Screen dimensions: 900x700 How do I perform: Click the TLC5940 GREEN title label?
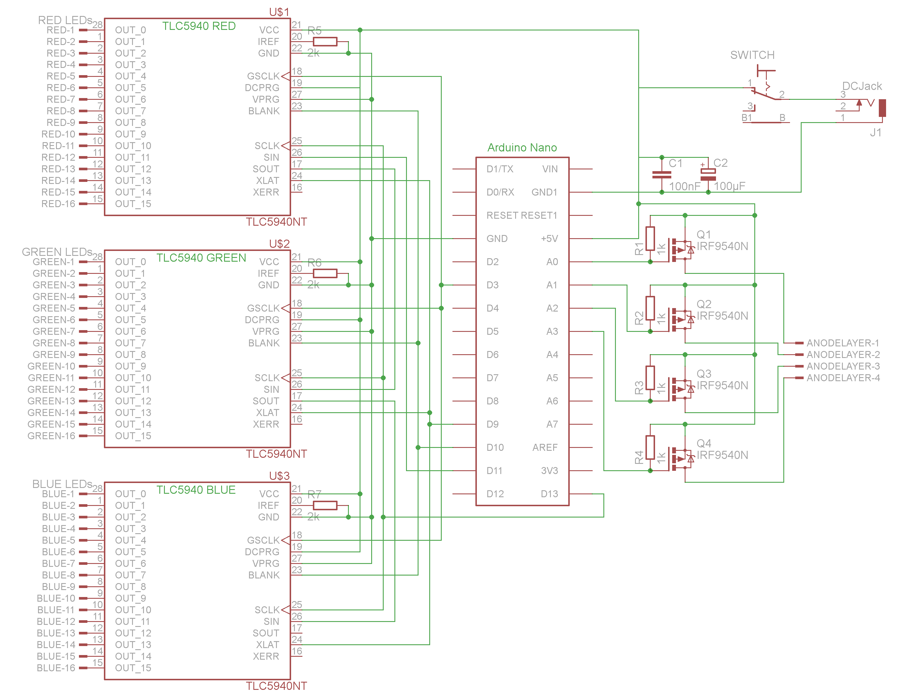[x=201, y=258]
